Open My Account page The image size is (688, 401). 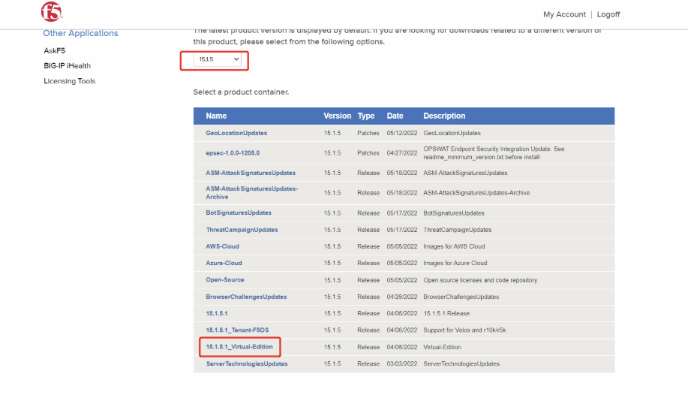[564, 14]
